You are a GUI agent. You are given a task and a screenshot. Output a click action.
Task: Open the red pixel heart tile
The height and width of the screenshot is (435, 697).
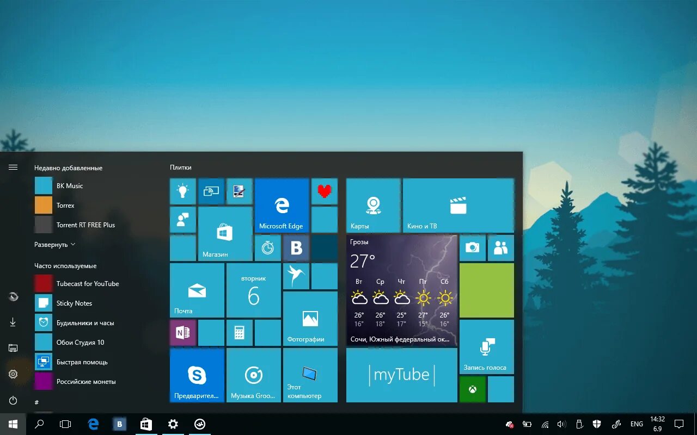[325, 191]
